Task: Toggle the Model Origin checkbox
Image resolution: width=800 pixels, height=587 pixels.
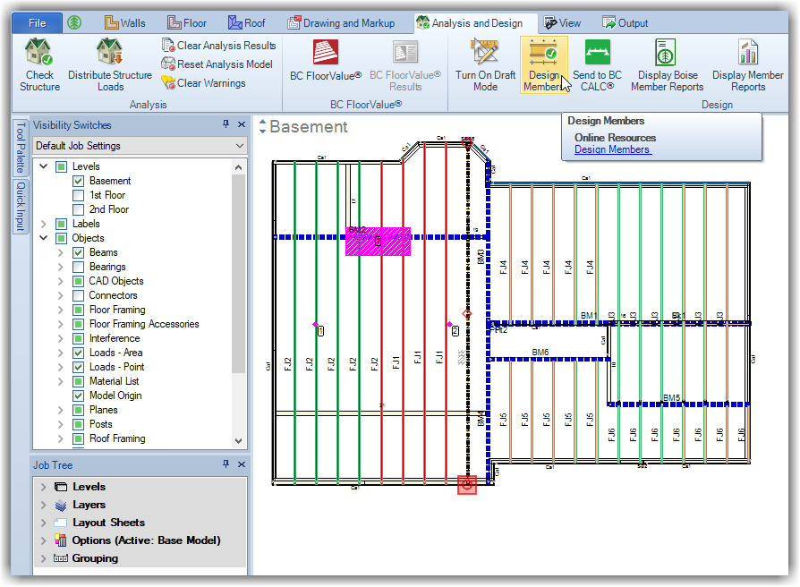Action: tap(79, 396)
